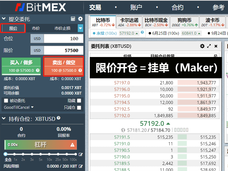Click ask price 57197.0 in order book

[x=122, y=83]
